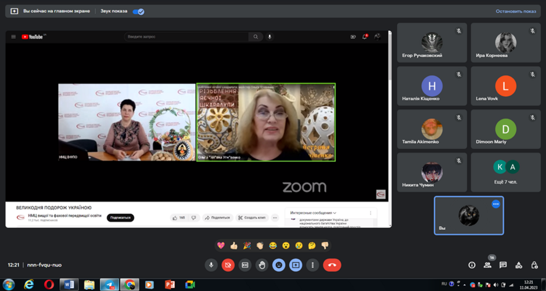Viewport: 546px width, 291px height.
Task: Open host controls lock icon
Action: coord(534,265)
